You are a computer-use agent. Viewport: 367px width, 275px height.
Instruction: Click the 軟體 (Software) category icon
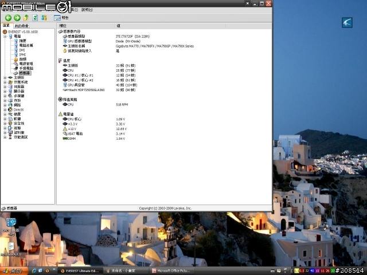click(10, 119)
